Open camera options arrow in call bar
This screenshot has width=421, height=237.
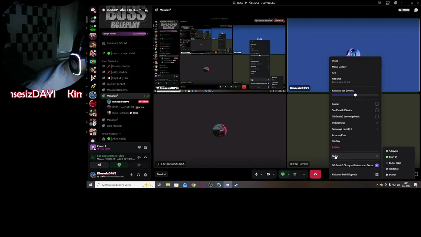click(274, 174)
